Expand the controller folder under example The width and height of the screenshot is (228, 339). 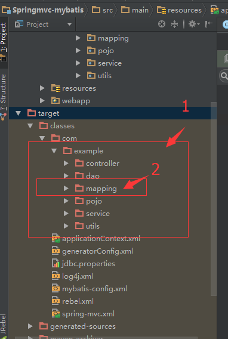coord(66,164)
